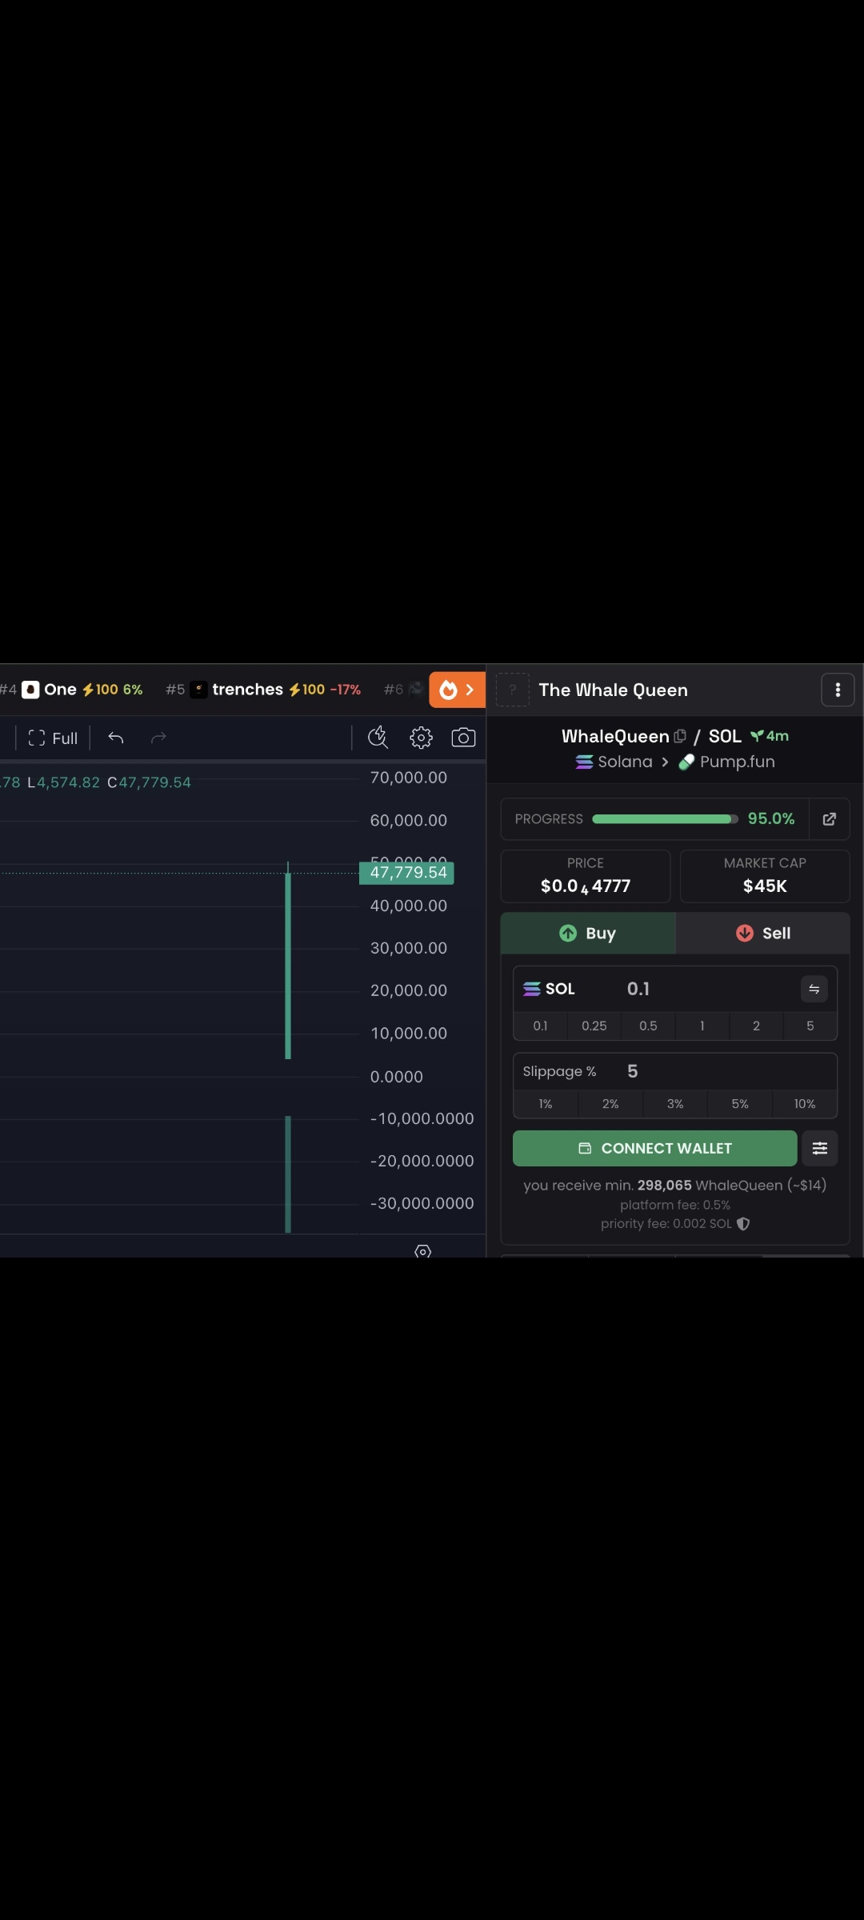Image resolution: width=864 pixels, height=1920 pixels.
Task: Click the priority fee shield icon
Action: click(x=743, y=1223)
